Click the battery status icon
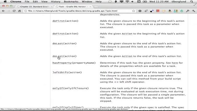This screenshot has height=111, width=197. pos(145,2)
